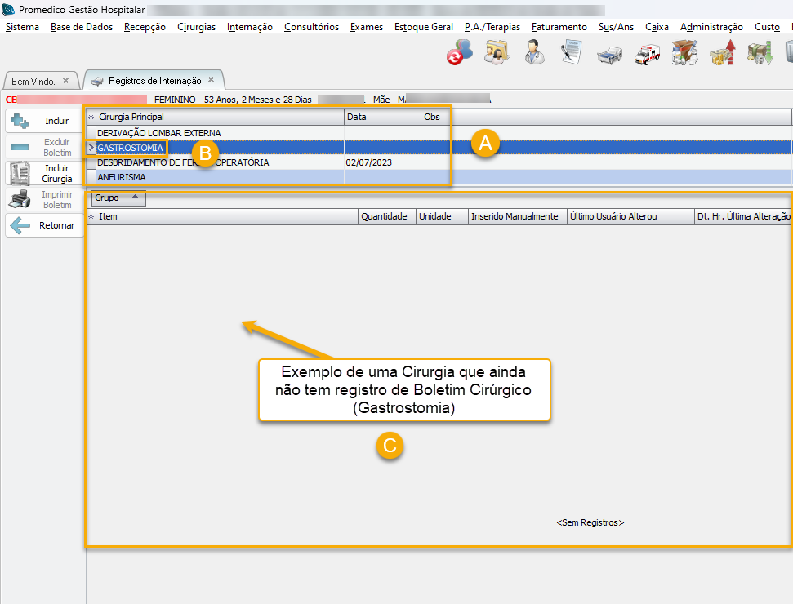Select the ANEURISMA surgery row
This screenshot has width=793, height=604.
[x=123, y=176]
